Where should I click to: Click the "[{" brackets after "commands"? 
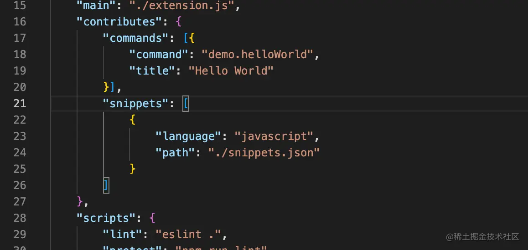(189, 38)
